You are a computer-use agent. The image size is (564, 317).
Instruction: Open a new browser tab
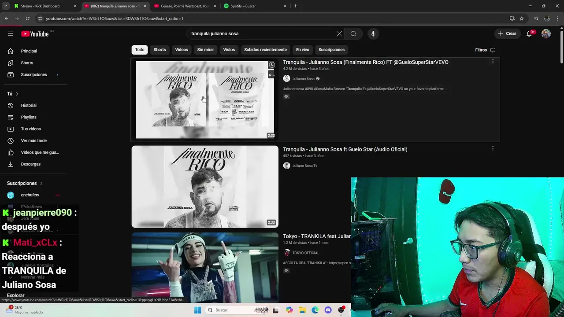295,6
